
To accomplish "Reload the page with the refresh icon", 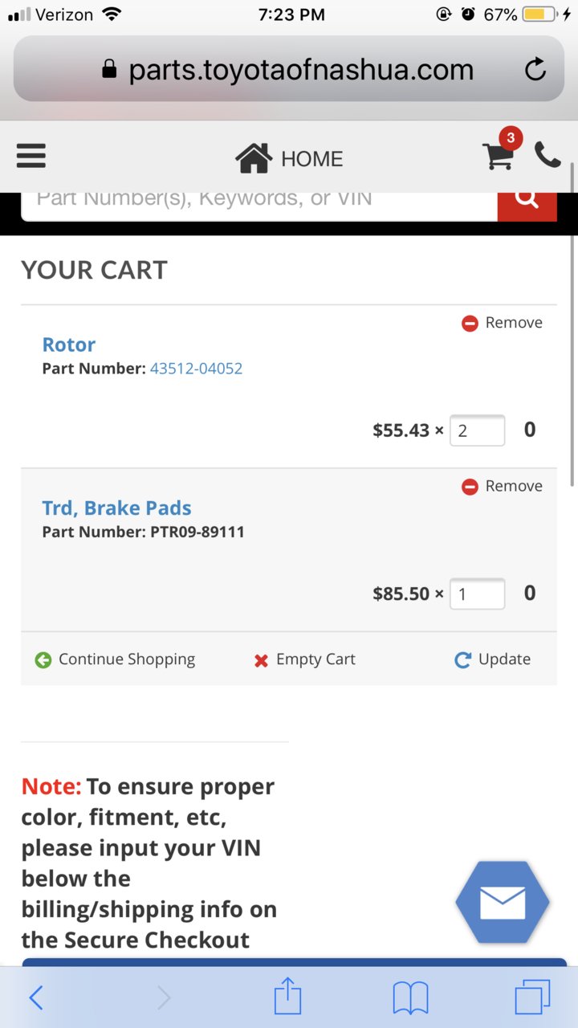I will 535,70.
